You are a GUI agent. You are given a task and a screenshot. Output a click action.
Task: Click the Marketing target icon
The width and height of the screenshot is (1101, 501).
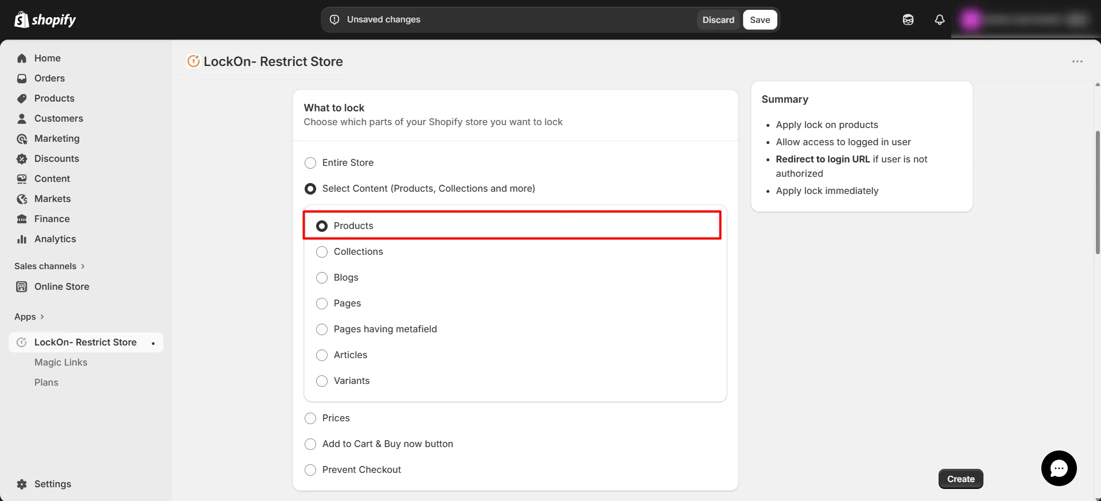coord(22,138)
